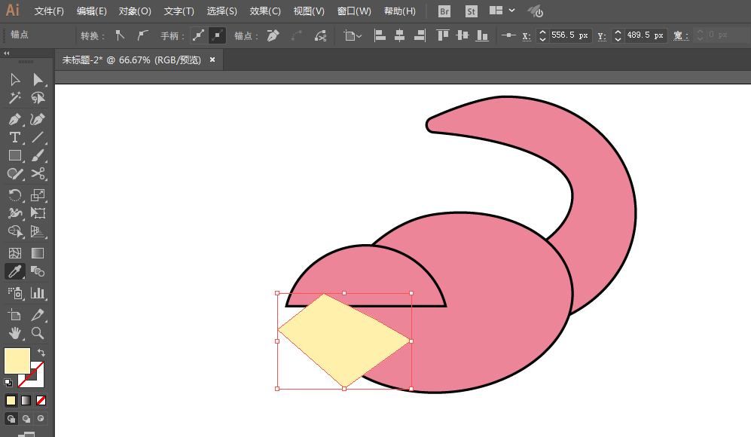The height and width of the screenshot is (437, 751).
Task: Pick the Column Graph tool
Action: coord(38,293)
